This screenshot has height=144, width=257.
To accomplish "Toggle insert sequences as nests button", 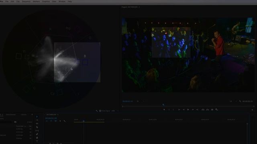I will (x=47, y=121).
